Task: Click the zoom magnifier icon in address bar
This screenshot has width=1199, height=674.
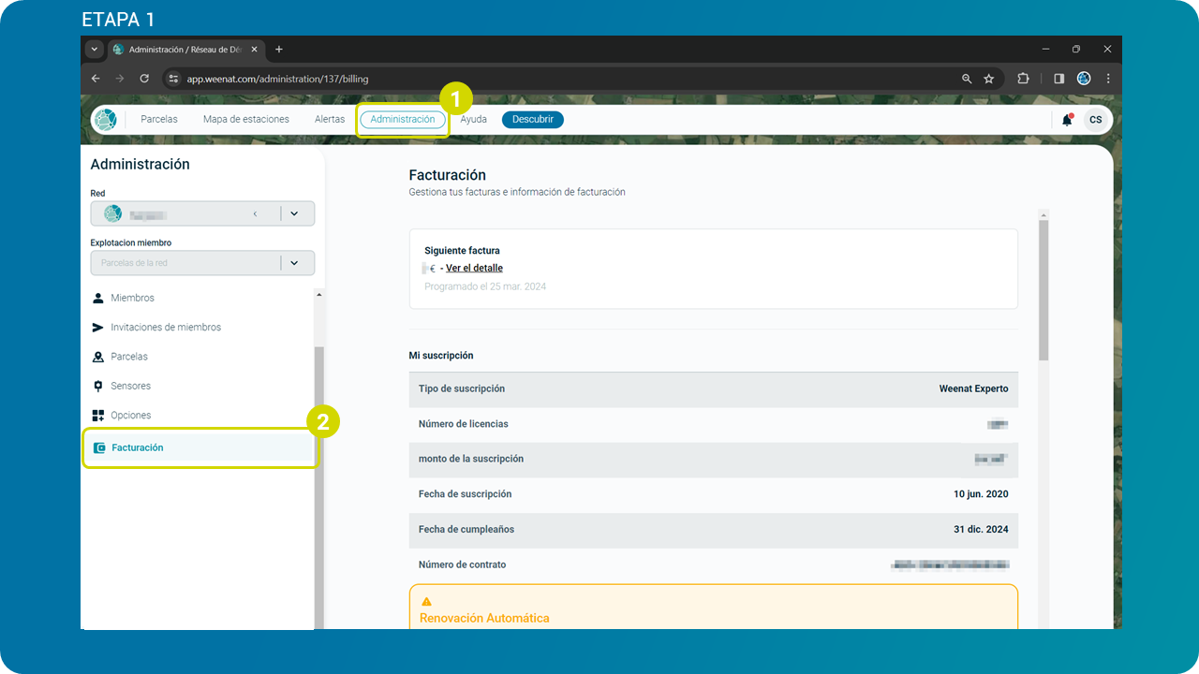Action: coord(967,79)
